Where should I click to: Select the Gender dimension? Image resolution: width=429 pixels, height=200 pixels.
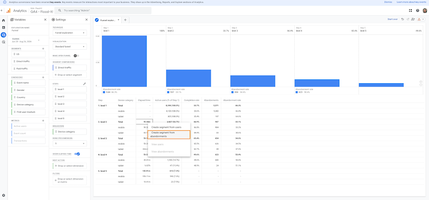[28, 90]
